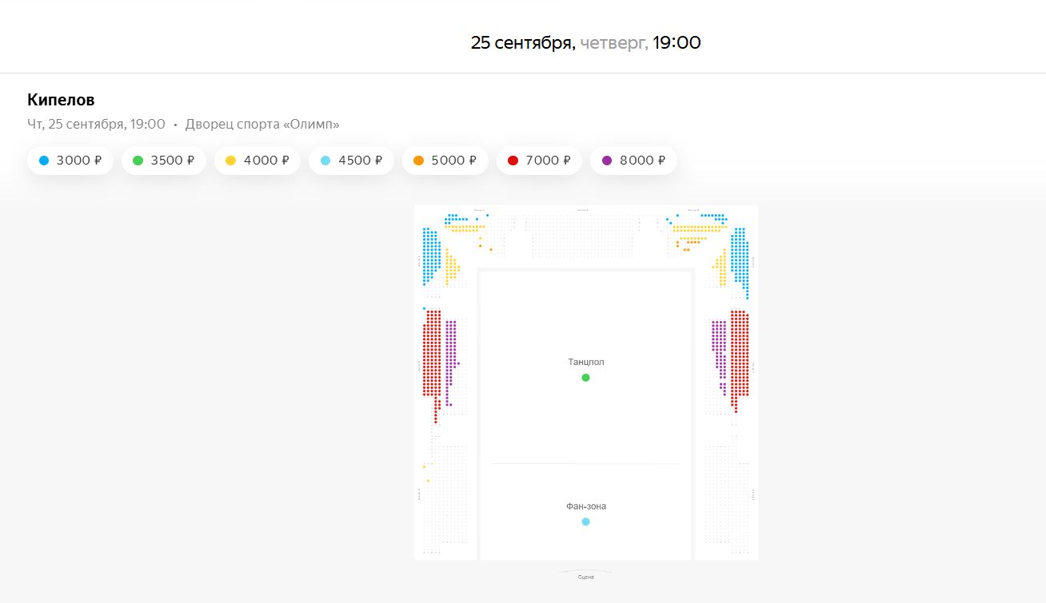Click the Танцпол zone label
Screen dimensions: 1046x603
pyautogui.click(x=586, y=362)
